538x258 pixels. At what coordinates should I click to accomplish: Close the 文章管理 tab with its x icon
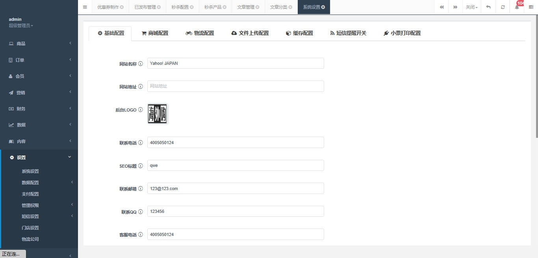[x=258, y=7]
